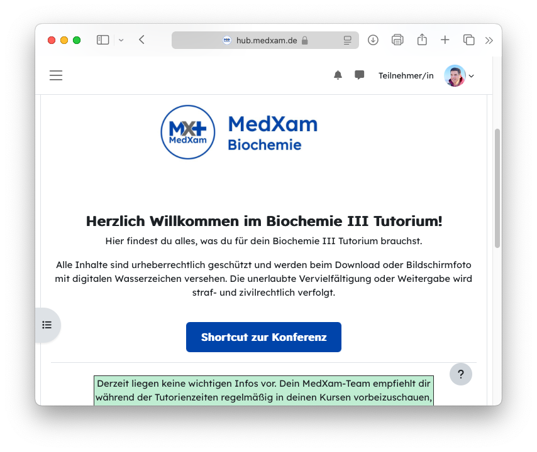
Task: Click the yellow minimize window button
Action: click(64, 40)
